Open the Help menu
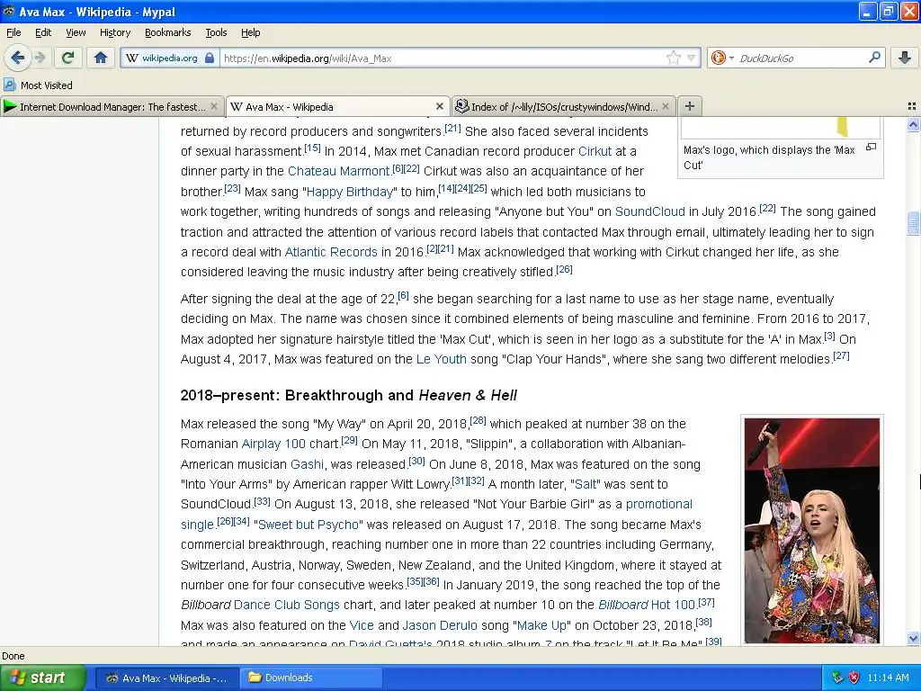 [x=250, y=32]
